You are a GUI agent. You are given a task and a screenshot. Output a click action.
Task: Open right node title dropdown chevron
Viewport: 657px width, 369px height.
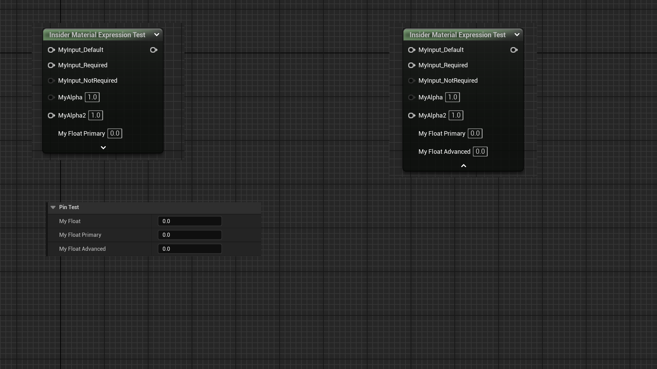(x=517, y=35)
